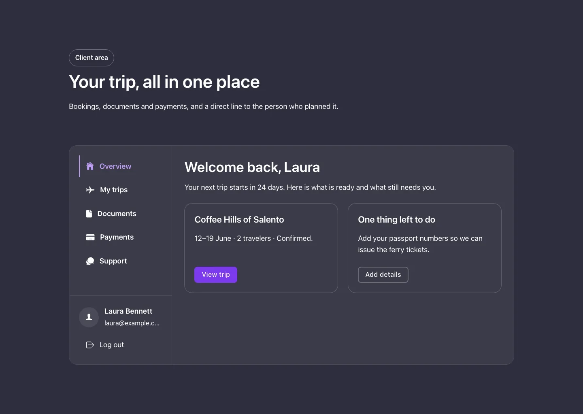
Task: Click the View trip button
Action: (x=216, y=275)
